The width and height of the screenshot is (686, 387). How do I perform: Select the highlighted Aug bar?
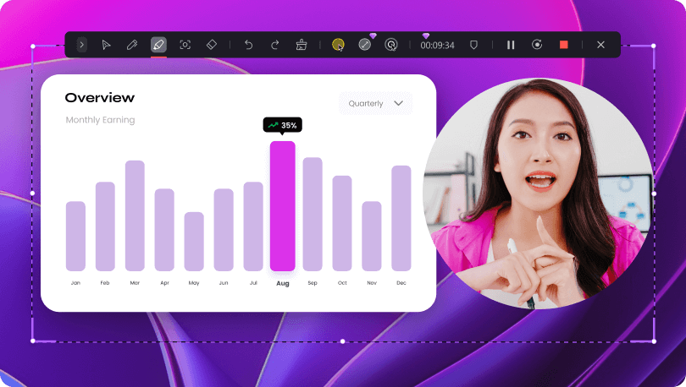[x=283, y=206]
